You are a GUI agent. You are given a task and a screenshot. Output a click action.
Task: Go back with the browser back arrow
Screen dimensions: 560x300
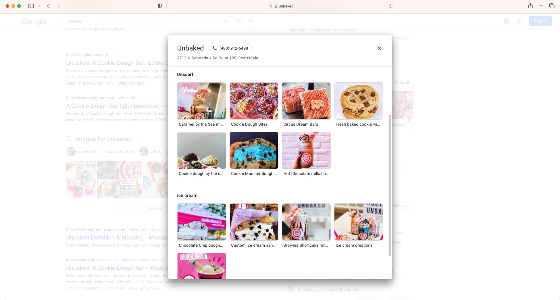(49, 6)
